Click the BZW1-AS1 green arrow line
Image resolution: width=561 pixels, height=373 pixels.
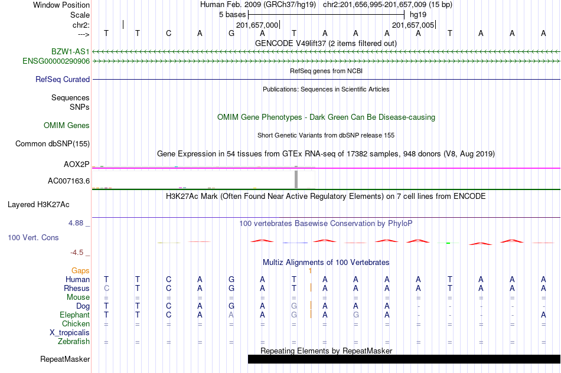[x=326, y=52]
